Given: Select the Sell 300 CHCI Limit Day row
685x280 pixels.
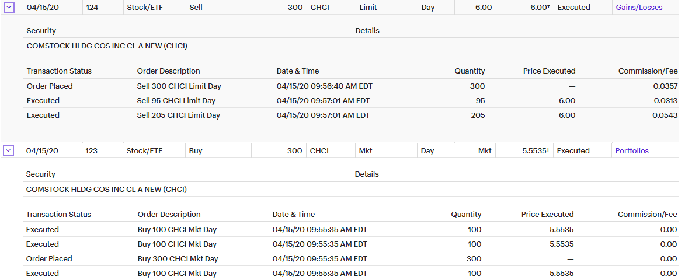Looking at the screenshot, I should tap(179, 86).
